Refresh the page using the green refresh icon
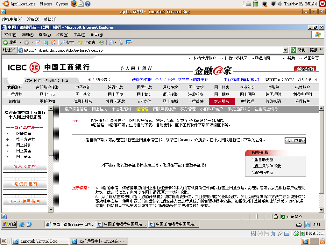 tap(46, 42)
